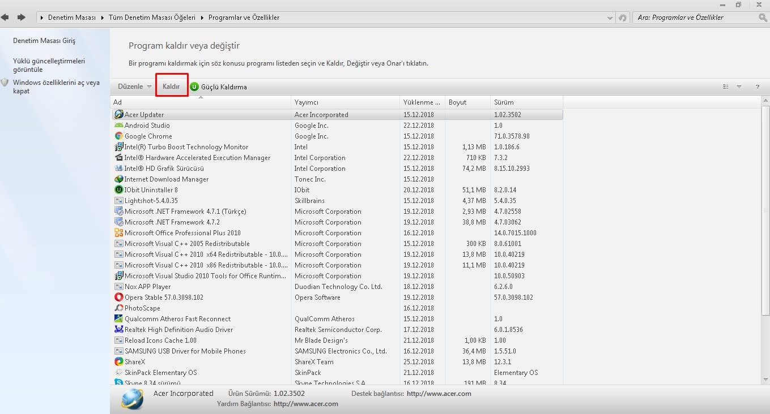This screenshot has height=414, width=770.
Task: Go back with the left arrow button
Action: [5, 18]
